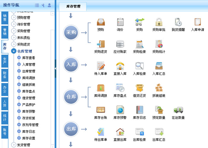
Task: Open the 出库检索 search icon
Action: 139,132
